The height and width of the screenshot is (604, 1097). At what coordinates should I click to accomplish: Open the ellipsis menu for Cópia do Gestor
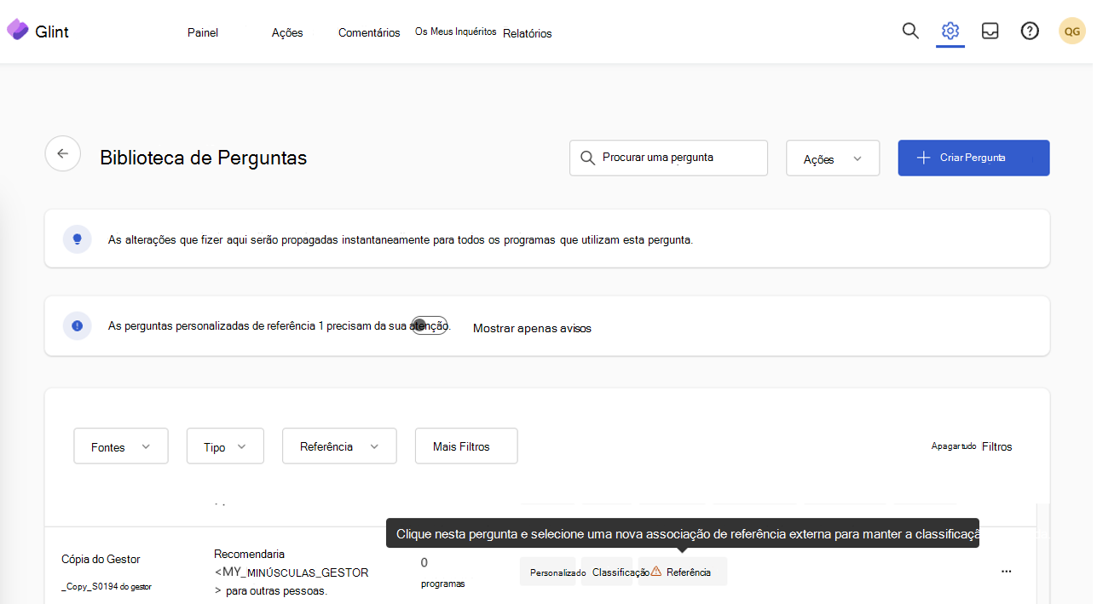point(1006,572)
